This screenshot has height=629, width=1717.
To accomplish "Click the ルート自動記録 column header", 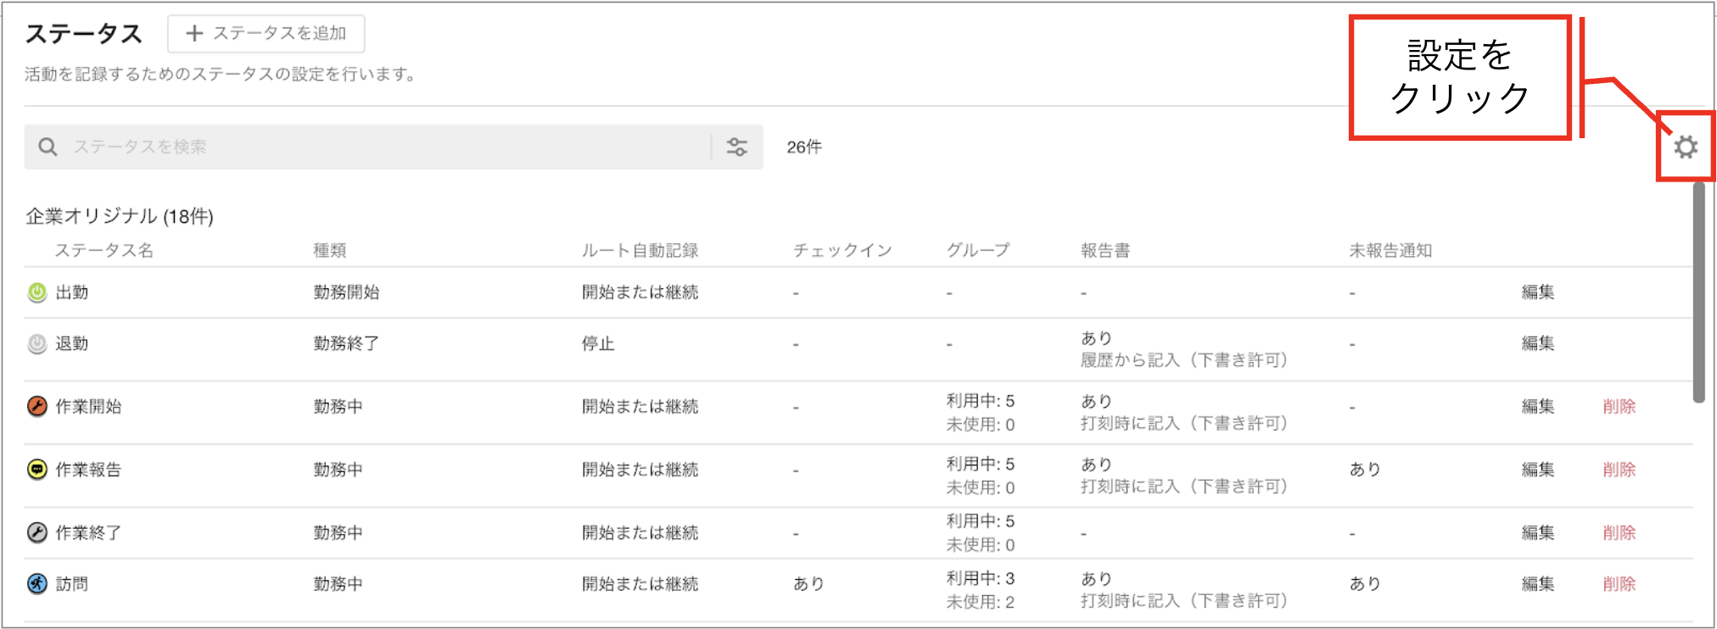I will 640,250.
